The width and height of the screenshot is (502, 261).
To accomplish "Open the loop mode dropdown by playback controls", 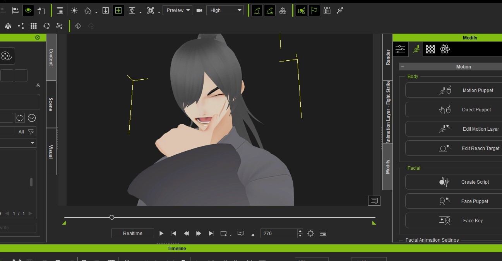I will tap(231, 235).
